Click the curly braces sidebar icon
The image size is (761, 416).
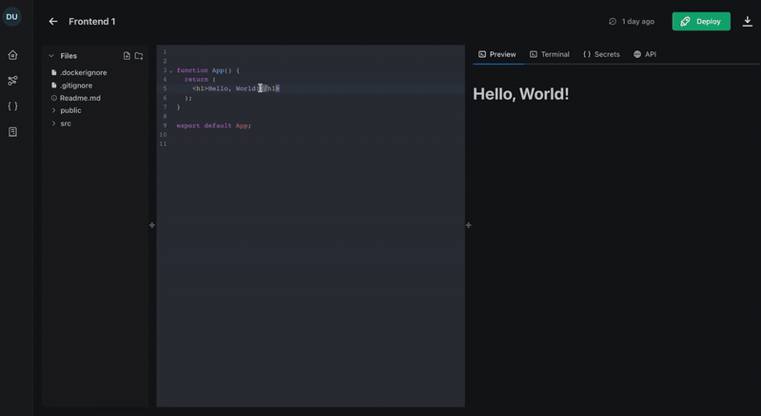click(x=12, y=106)
